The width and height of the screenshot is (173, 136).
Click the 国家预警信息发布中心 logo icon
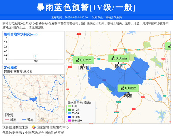[34, 127]
